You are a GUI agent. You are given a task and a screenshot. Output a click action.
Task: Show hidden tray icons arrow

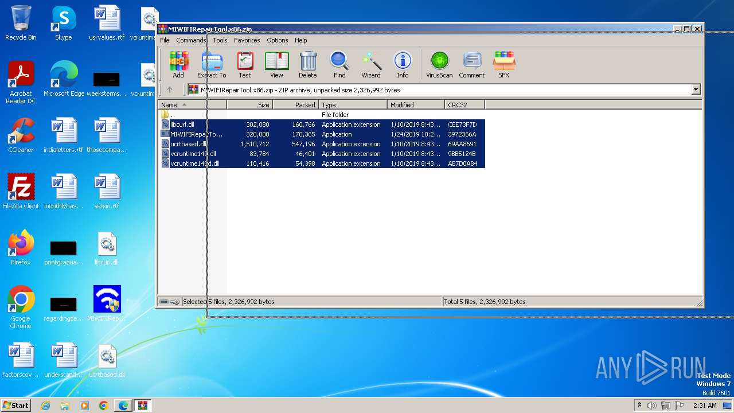[x=639, y=406]
